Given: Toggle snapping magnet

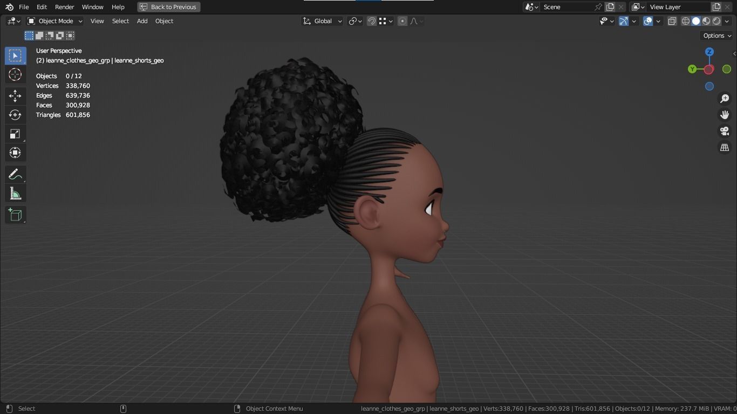Looking at the screenshot, I should [372, 21].
